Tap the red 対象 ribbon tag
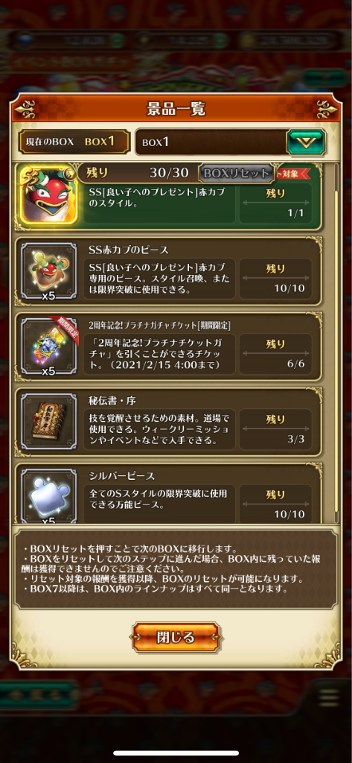Screen dimensions: 352x763 coord(293,173)
